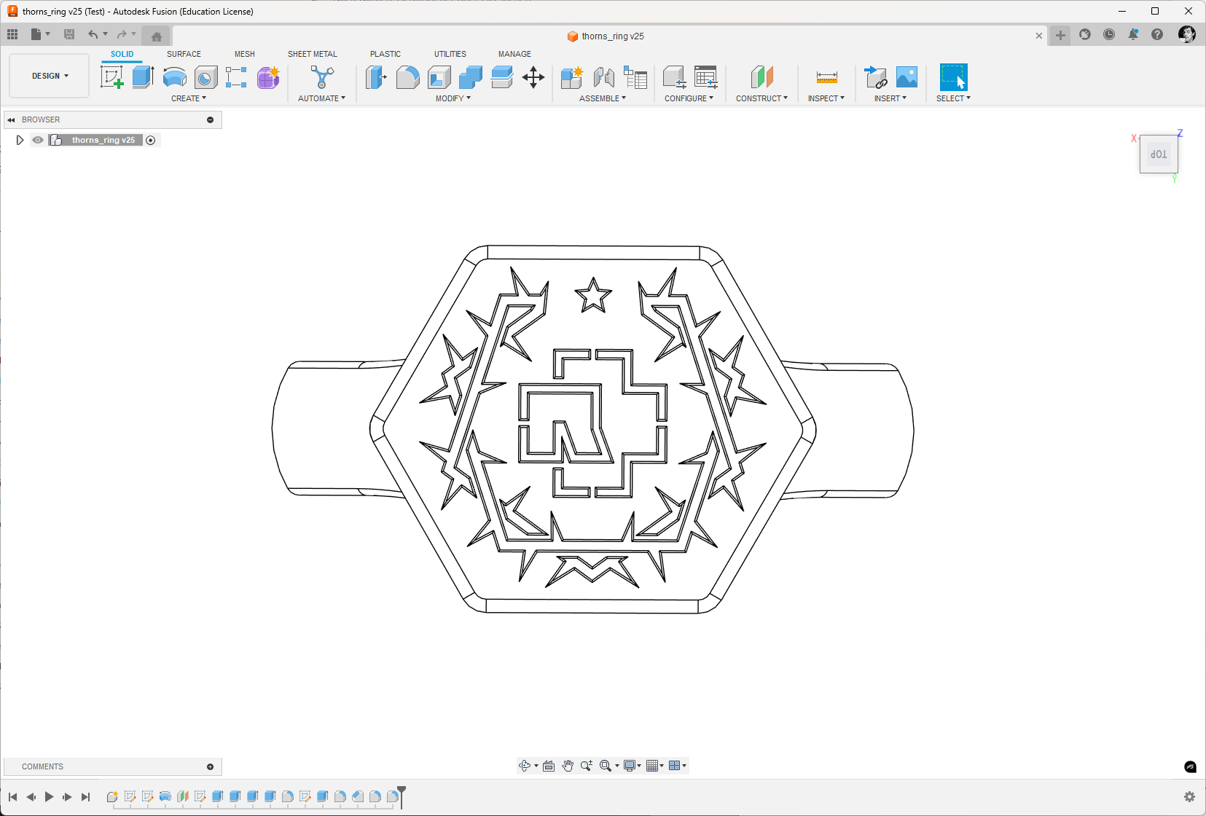Activate the thorns_ring v25 component radio button

tap(151, 140)
